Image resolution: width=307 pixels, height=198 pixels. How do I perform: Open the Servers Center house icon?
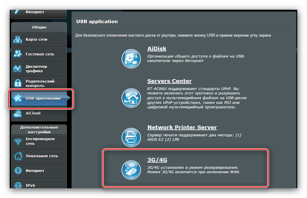131,98
